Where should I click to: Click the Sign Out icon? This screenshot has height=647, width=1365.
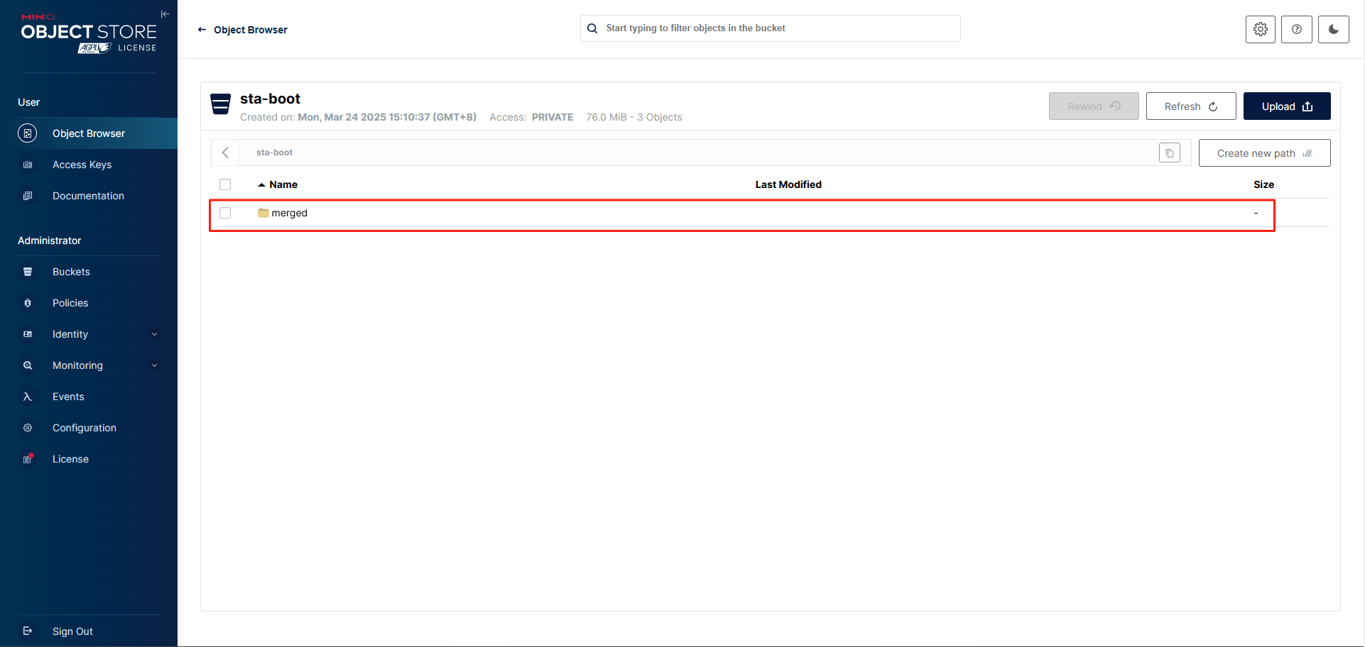28,631
